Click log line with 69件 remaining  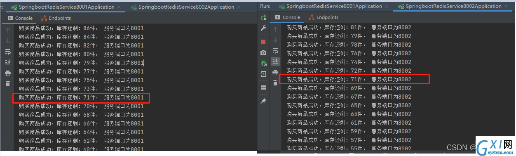pos(349,88)
